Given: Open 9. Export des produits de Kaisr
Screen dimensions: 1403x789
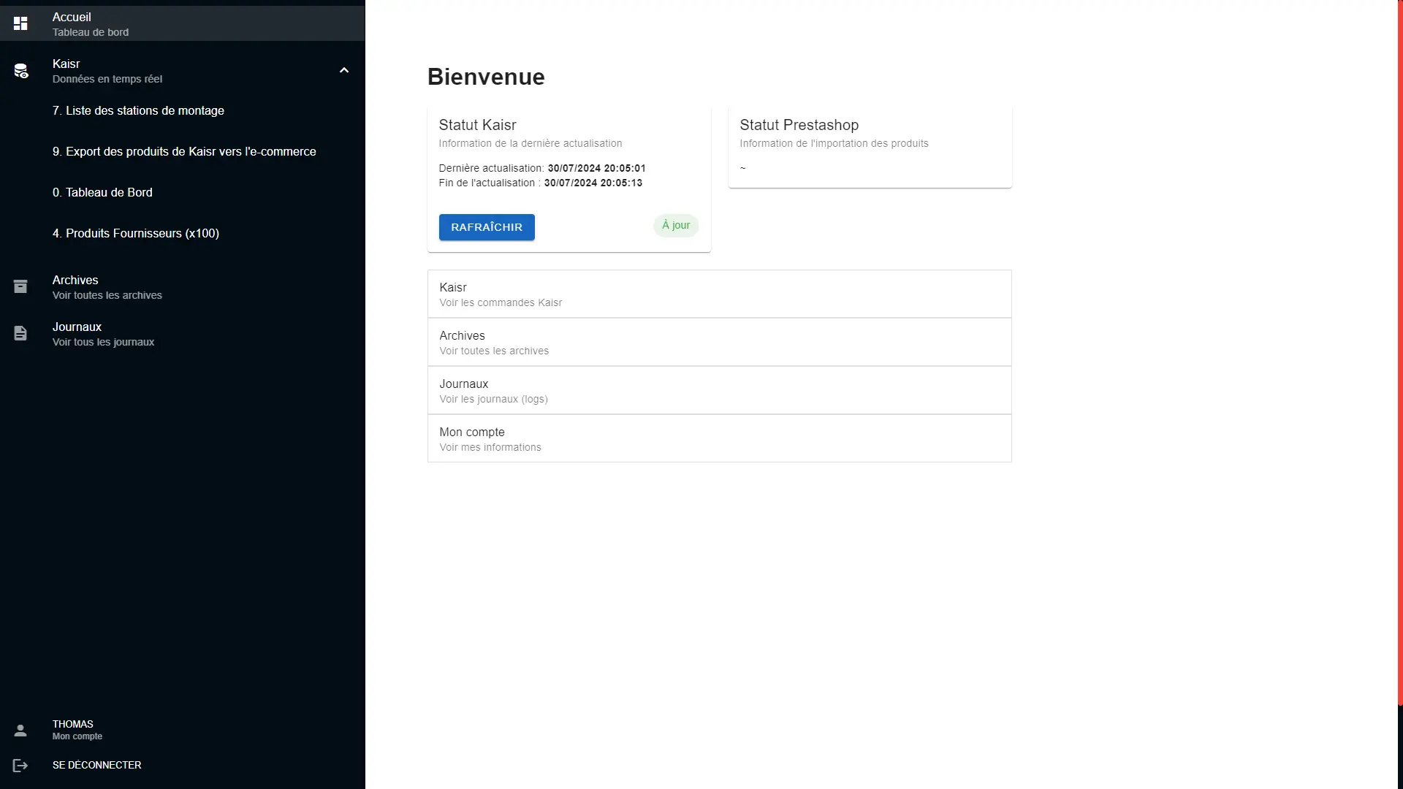Looking at the screenshot, I should pyautogui.click(x=183, y=151).
